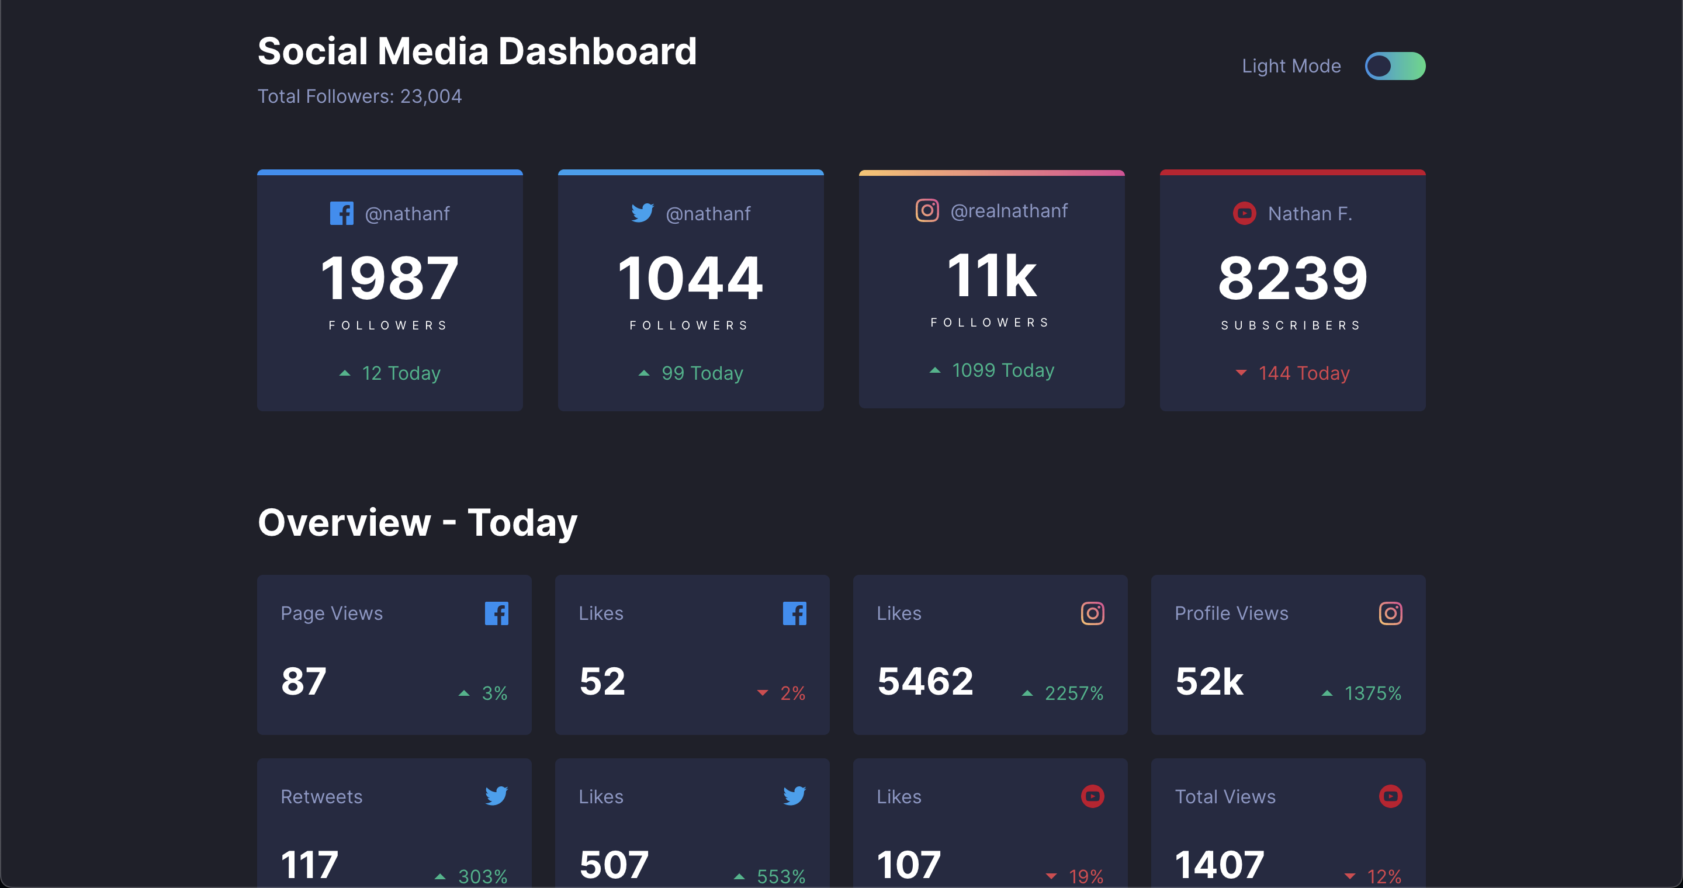The image size is (1683, 888).
Task: Open the Twitter 1044 followers card
Action: (691, 290)
